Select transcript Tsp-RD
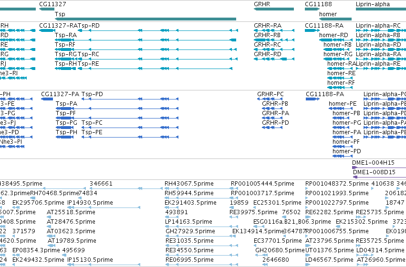 tap(89, 26)
